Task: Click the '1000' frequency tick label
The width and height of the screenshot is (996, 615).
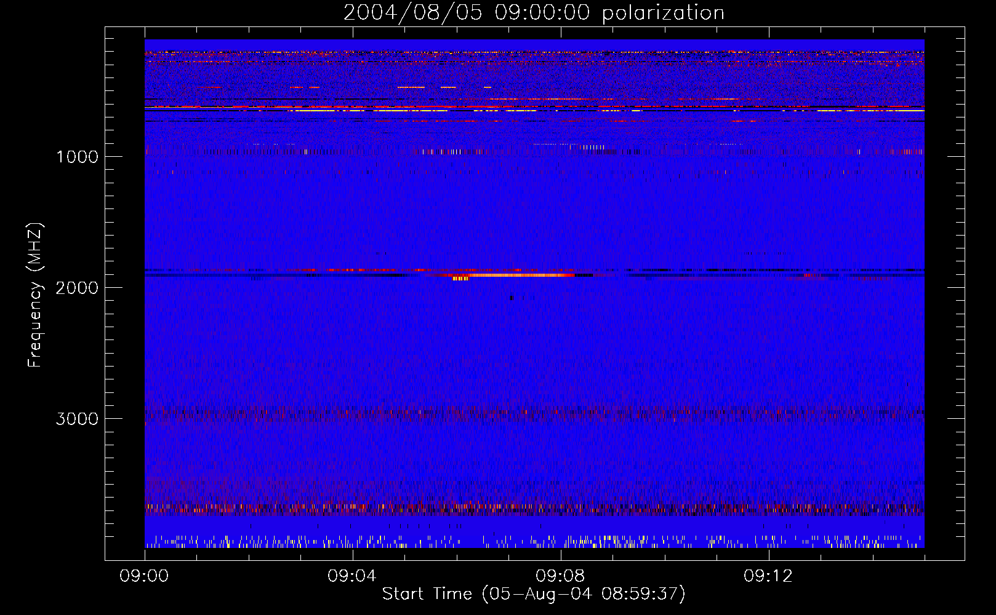Action: tap(77, 157)
